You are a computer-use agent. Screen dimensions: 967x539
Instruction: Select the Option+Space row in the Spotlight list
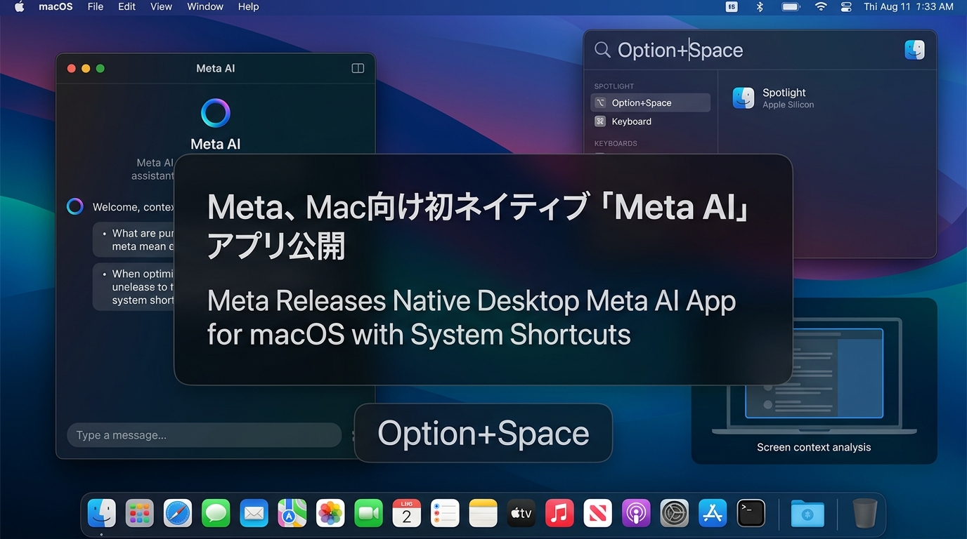pos(651,102)
